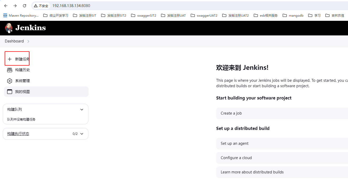Click the 欢迎来到 Jenkins! heading

pos(242,68)
